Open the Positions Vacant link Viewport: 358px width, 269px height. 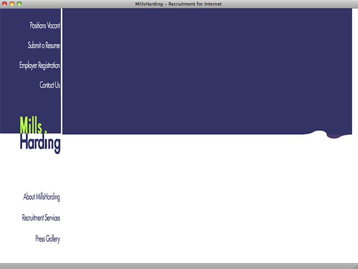(45, 26)
